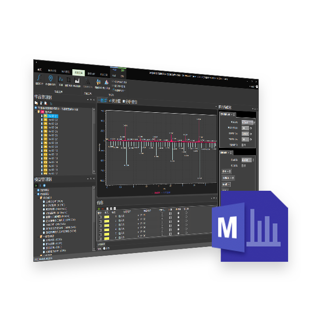Click the multicolor stacked peaks ribbon icon
This screenshot has height=321, width=321.
107,82
